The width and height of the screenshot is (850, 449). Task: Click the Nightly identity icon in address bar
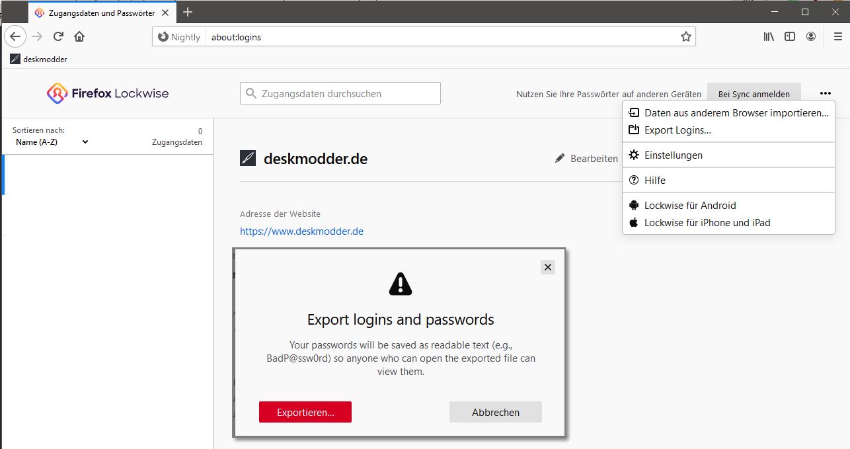(179, 37)
